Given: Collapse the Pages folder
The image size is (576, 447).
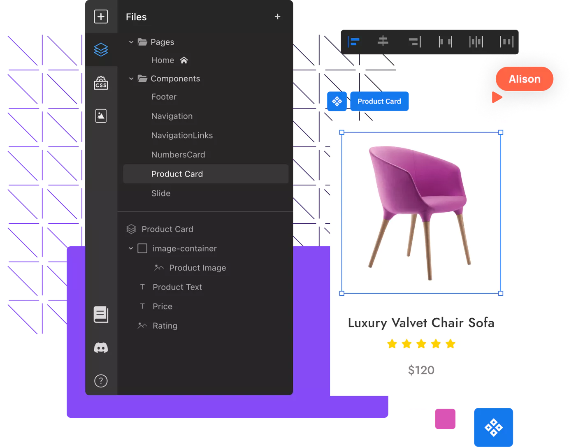Looking at the screenshot, I should pos(131,42).
